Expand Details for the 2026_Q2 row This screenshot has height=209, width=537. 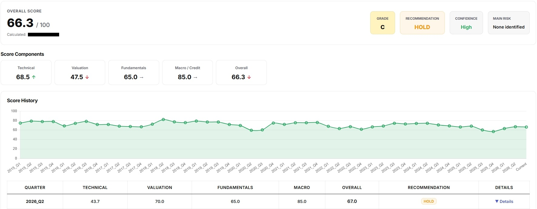click(504, 201)
